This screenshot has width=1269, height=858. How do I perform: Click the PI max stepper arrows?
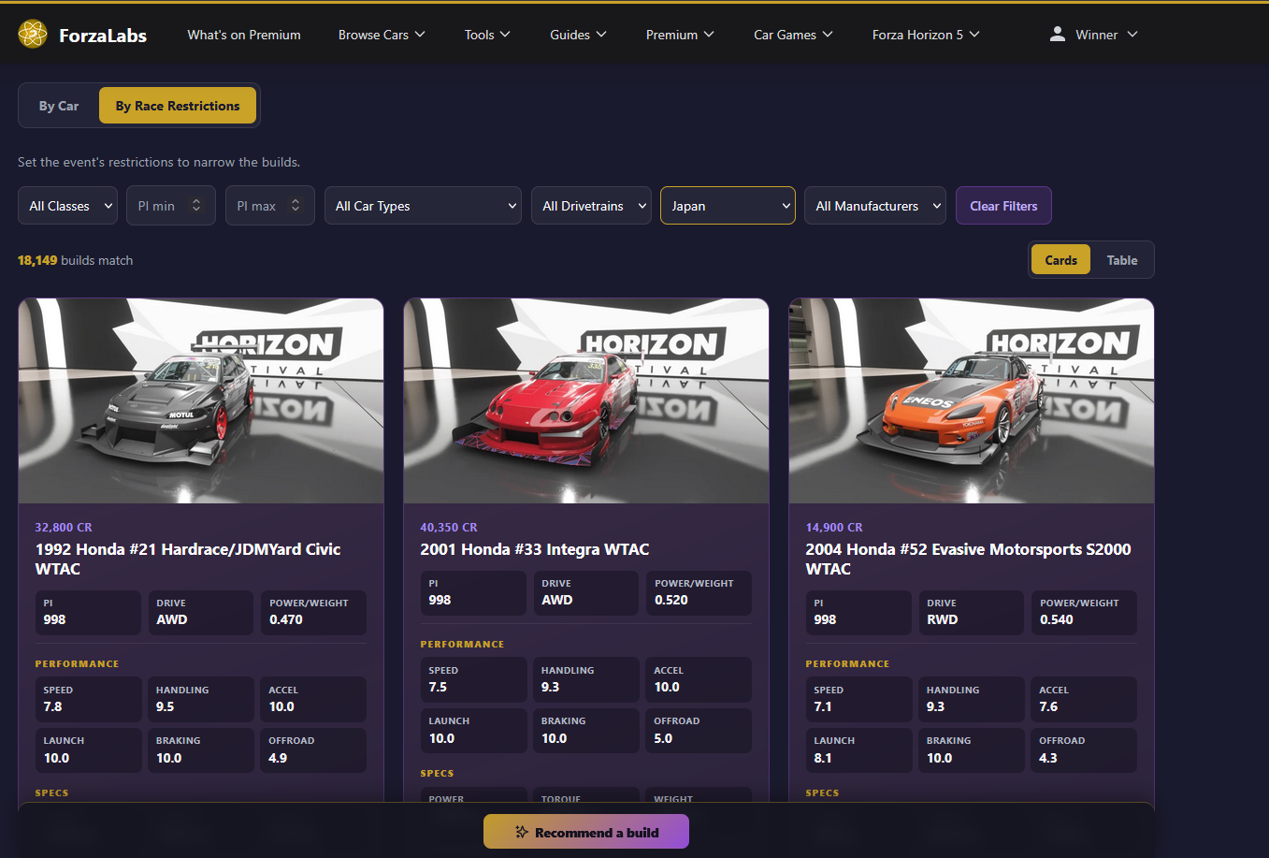[x=296, y=205]
